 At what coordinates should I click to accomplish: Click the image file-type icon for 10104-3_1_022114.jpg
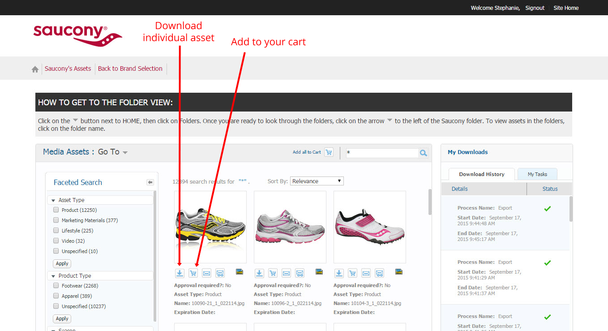pos(399,271)
